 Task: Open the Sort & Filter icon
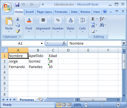click(x=102, y=19)
